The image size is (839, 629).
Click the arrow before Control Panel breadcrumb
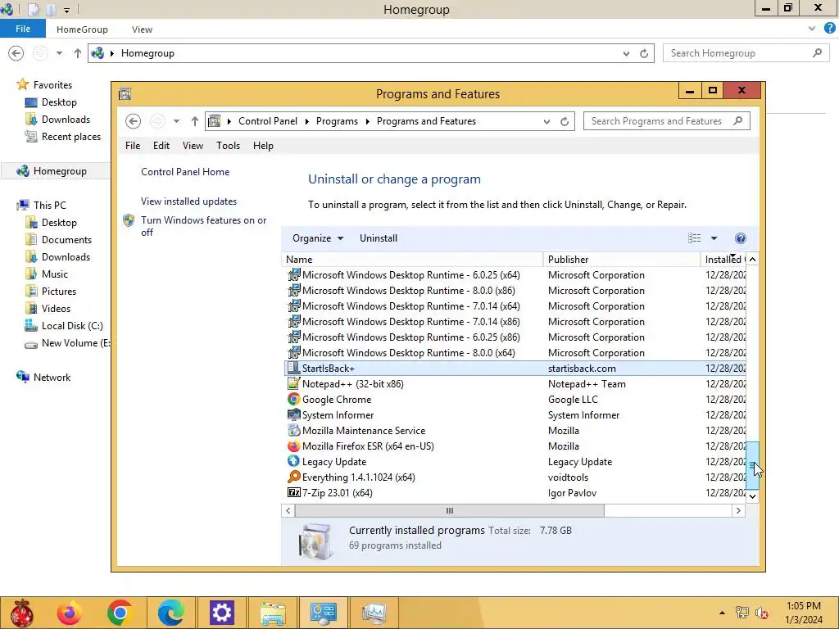tap(229, 121)
